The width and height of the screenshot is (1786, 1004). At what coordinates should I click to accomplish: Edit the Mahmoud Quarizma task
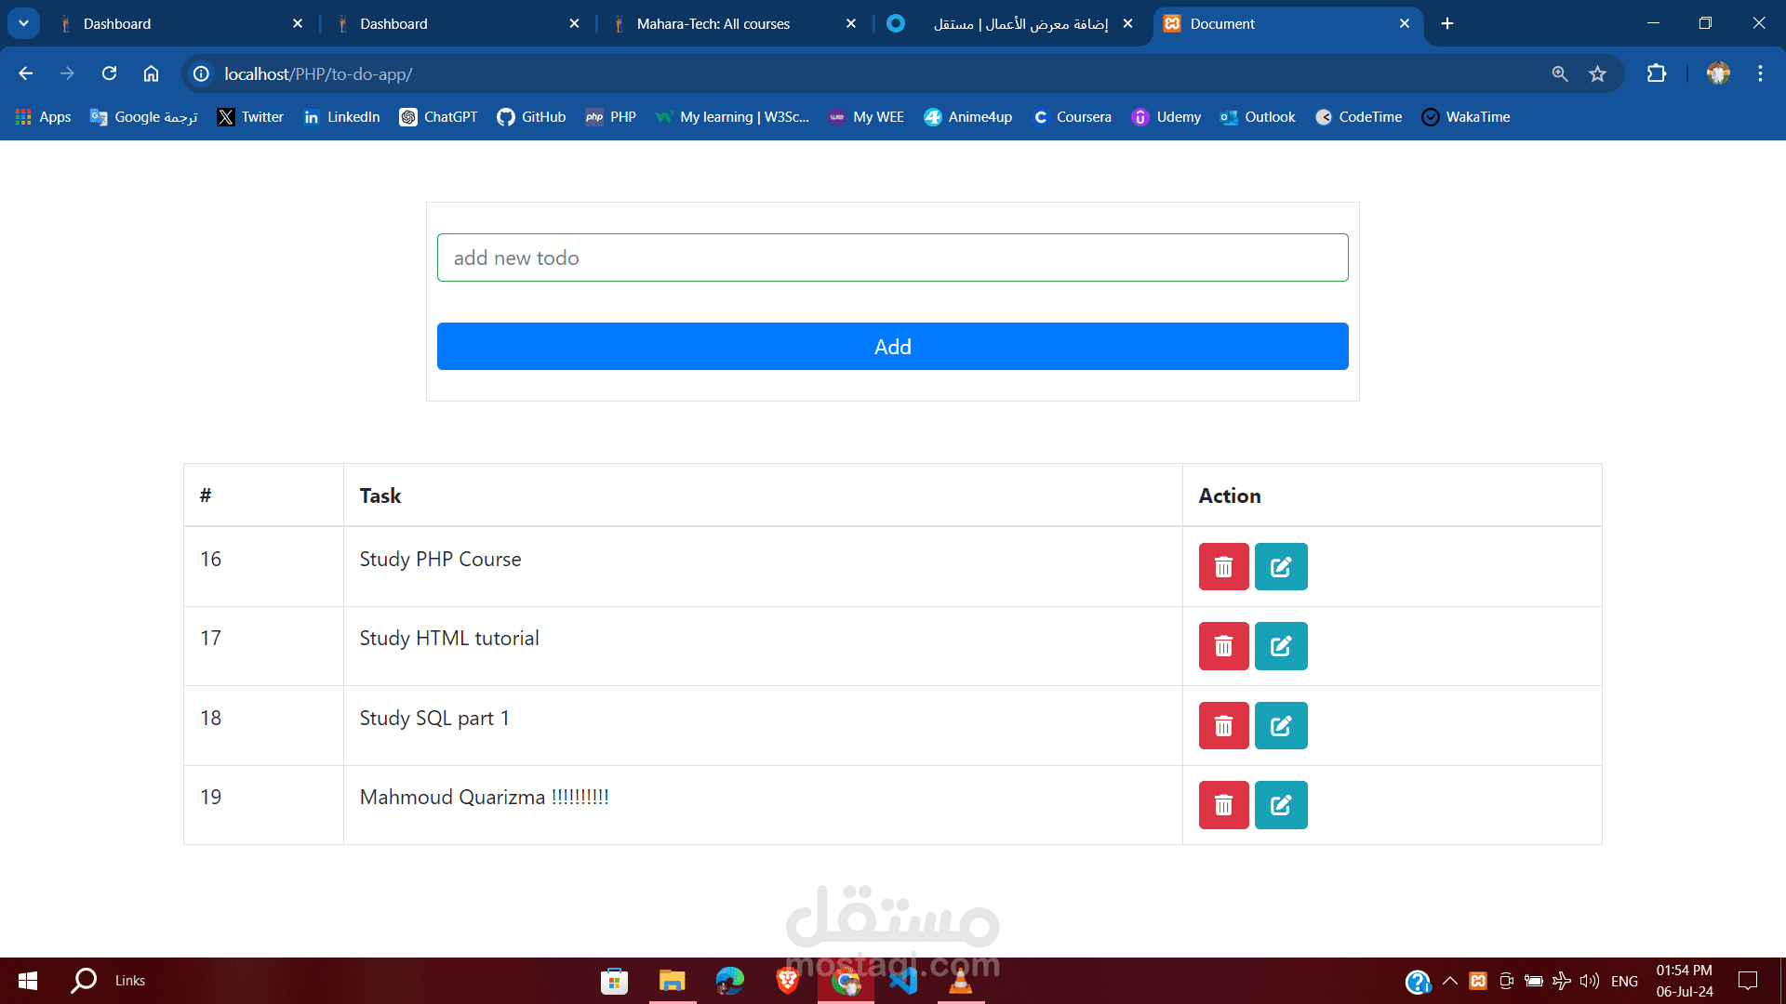coord(1281,805)
